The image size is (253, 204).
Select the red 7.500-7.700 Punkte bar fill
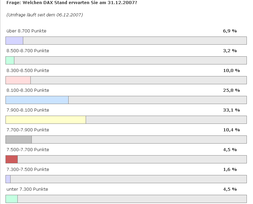coord(12,159)
